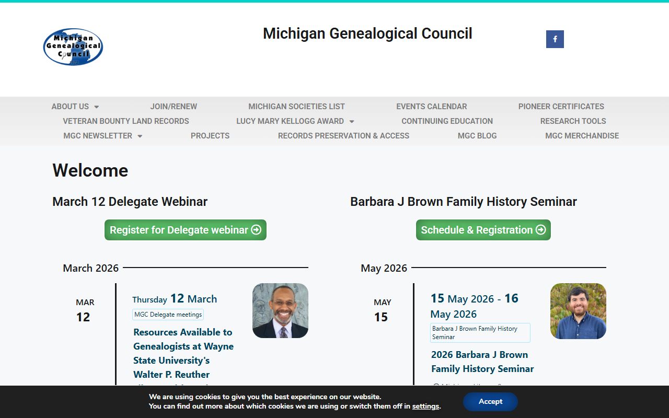This screenshot has width=669, height=418.
Task: Accept cookies with the Accept button
Action: coord(490,402)
